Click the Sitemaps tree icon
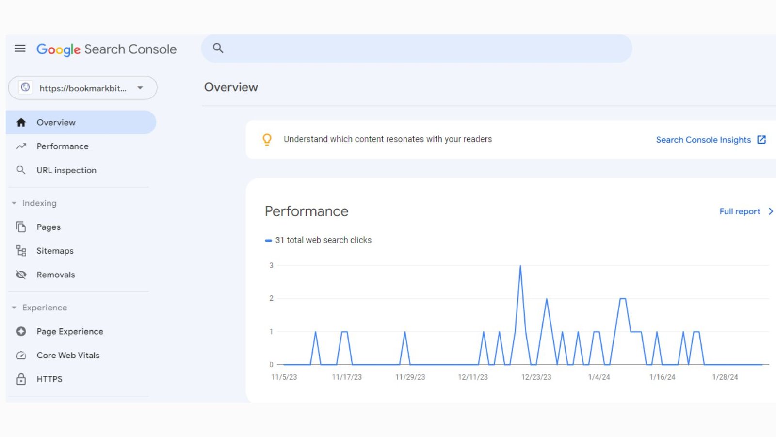The image size is (776, 437). pyautogui.click(x=21, y=251)
